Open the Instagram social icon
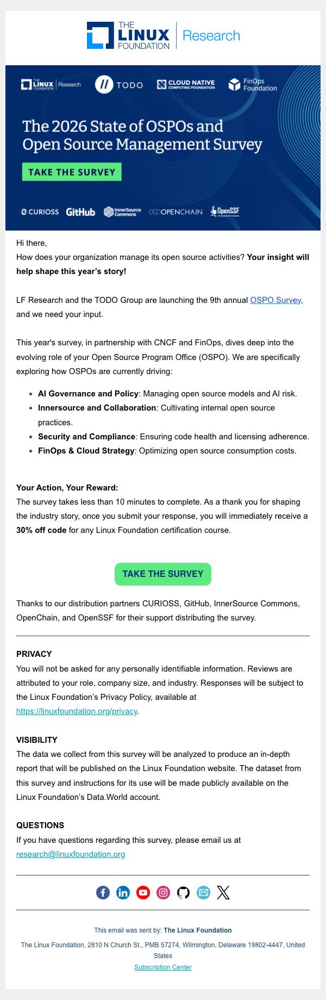326x1000 pixels. click(163, 892)
